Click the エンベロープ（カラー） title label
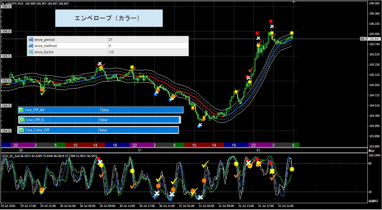 [109, 18]
